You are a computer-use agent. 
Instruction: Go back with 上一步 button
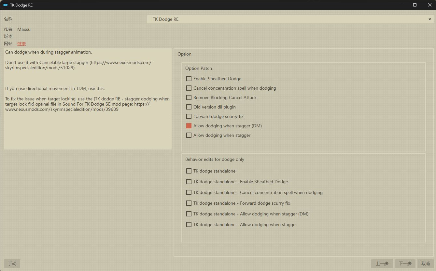tap(382, 264)
